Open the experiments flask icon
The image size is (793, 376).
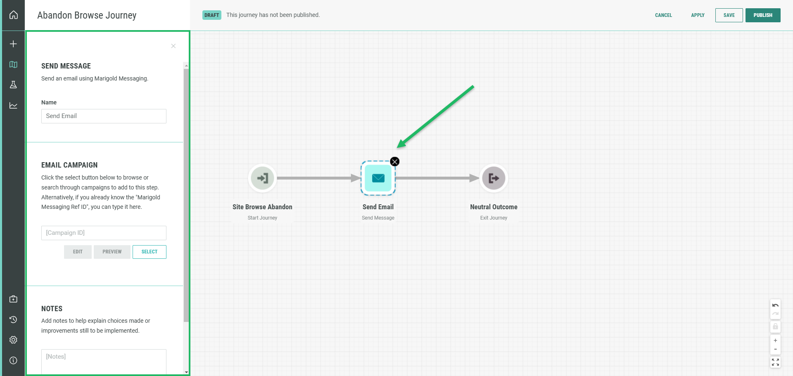13,85
